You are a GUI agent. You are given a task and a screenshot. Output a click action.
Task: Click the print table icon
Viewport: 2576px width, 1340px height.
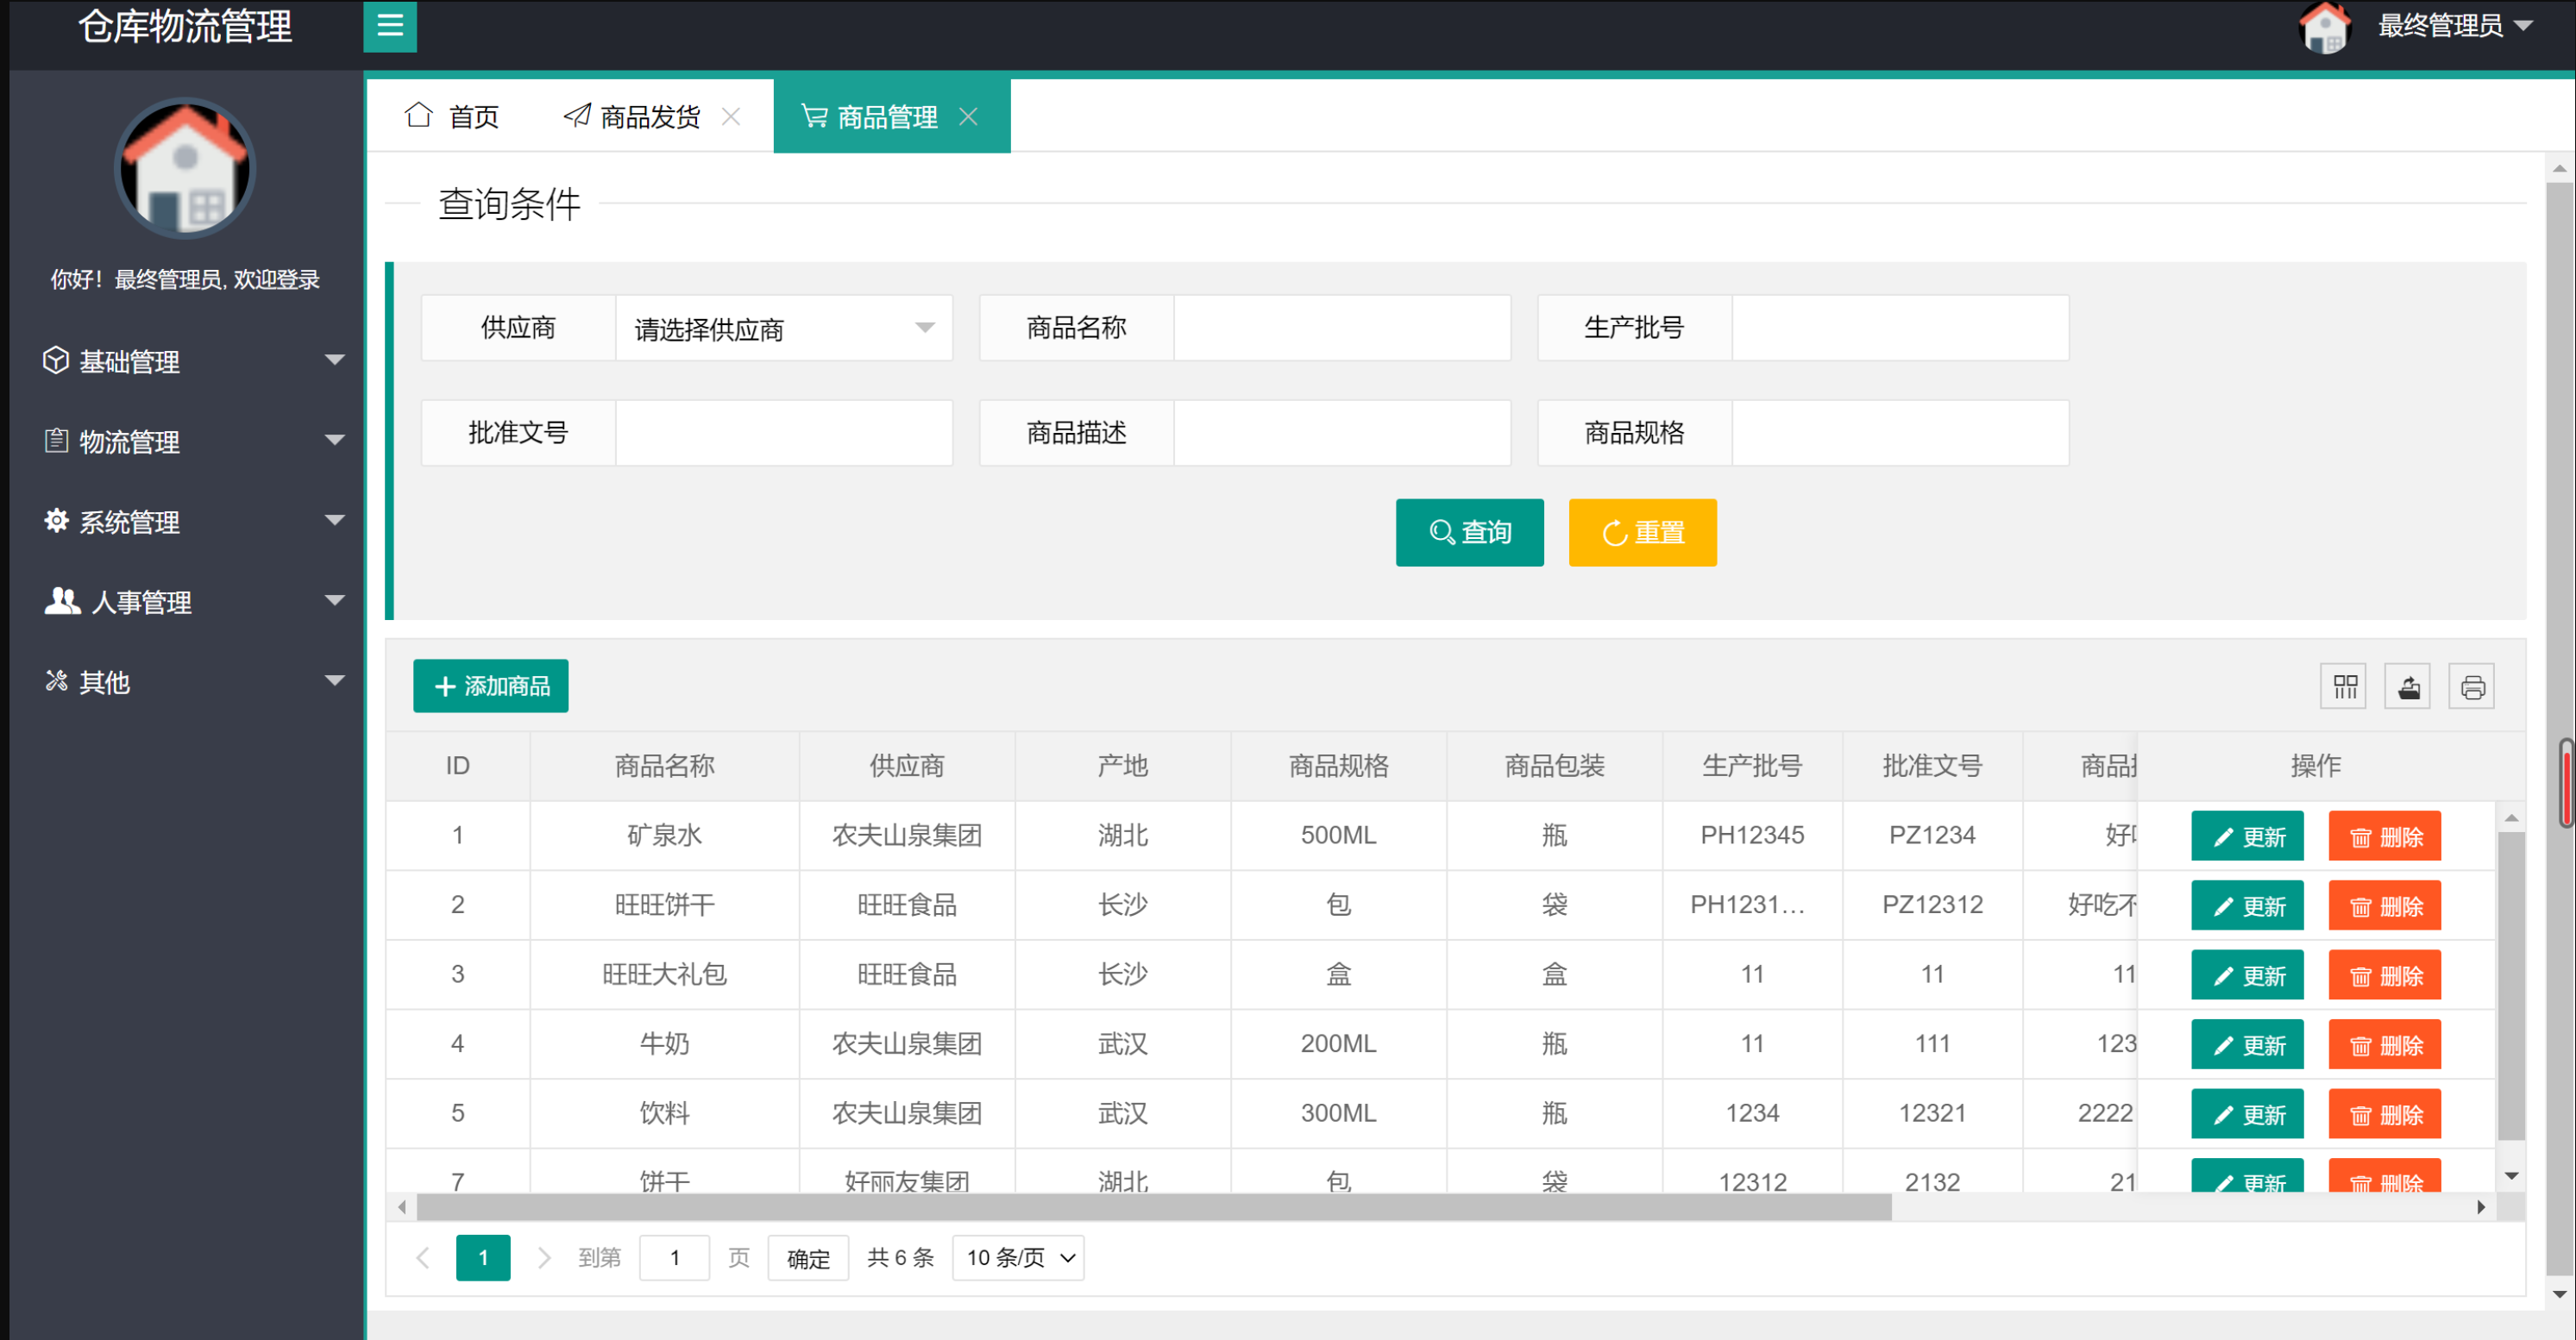(x=2471, y=686)
